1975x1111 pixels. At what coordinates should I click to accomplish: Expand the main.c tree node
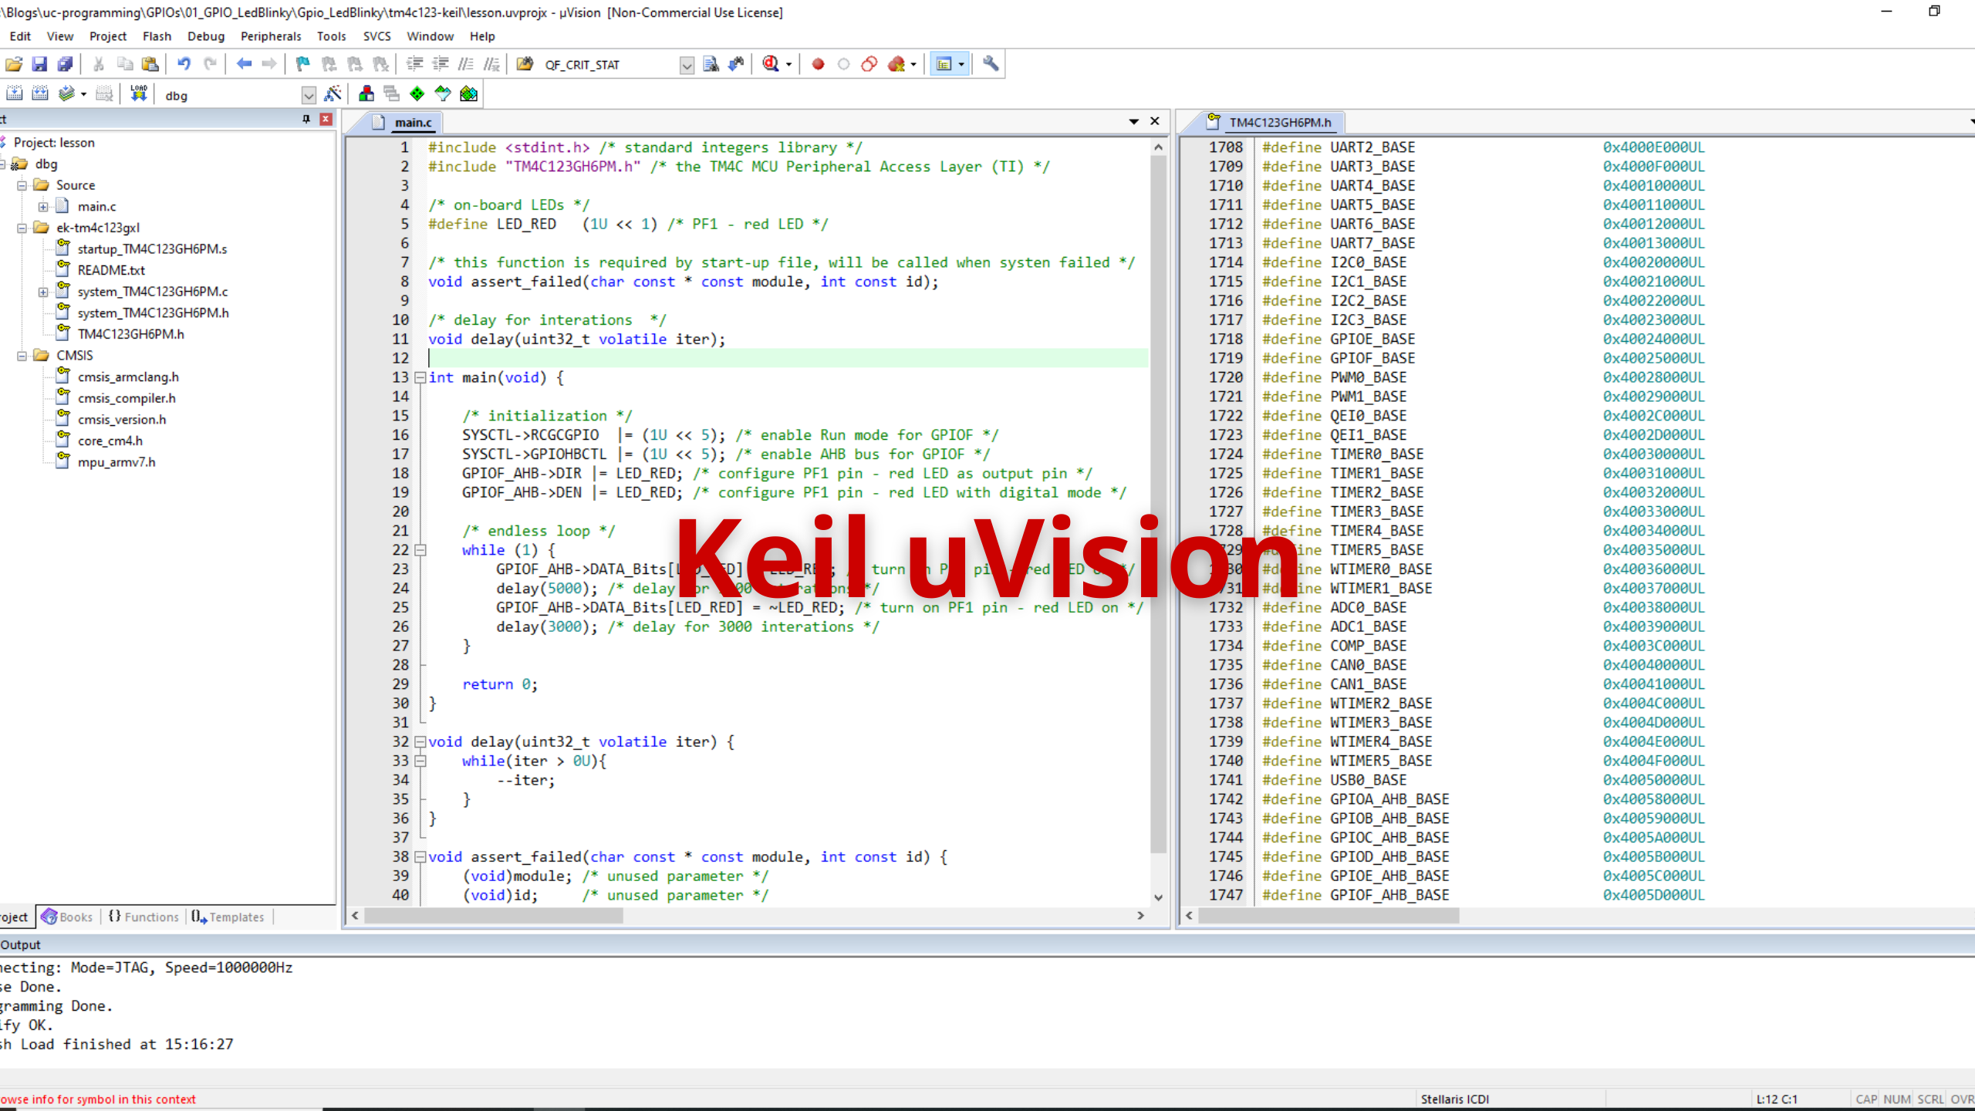pyautogui.click(x=43, y=207)
